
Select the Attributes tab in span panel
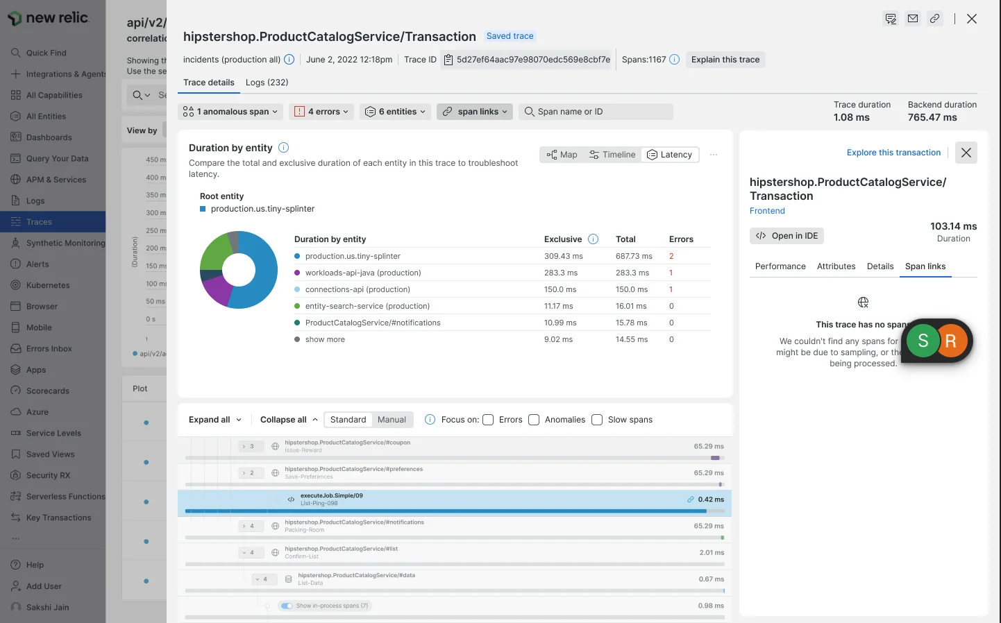[x=836, y=266]
